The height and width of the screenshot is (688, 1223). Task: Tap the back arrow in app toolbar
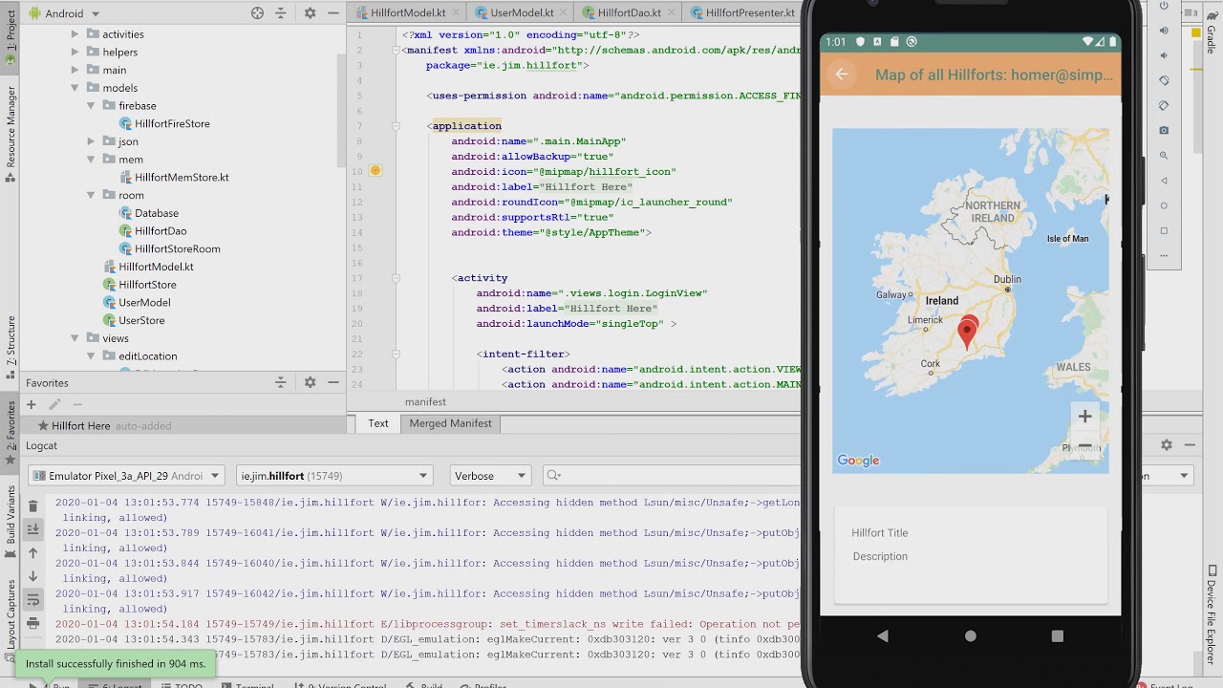click(842, 75)
